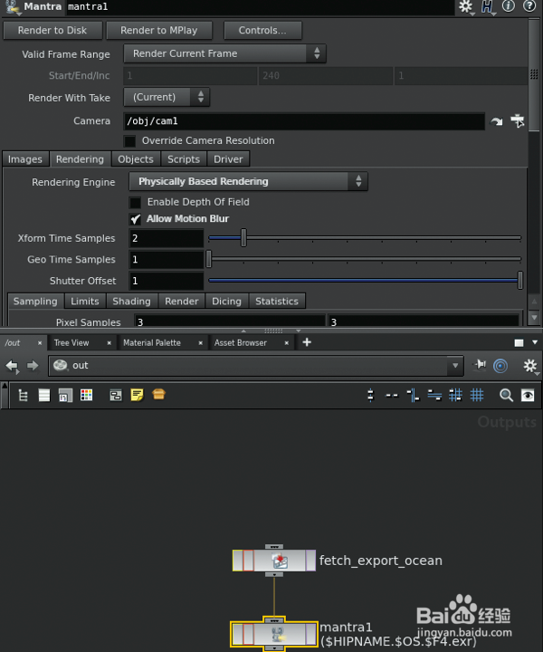Maximize pane with square icon
The height and width of the screenshot is (652, 543).
tap(519, 343)
